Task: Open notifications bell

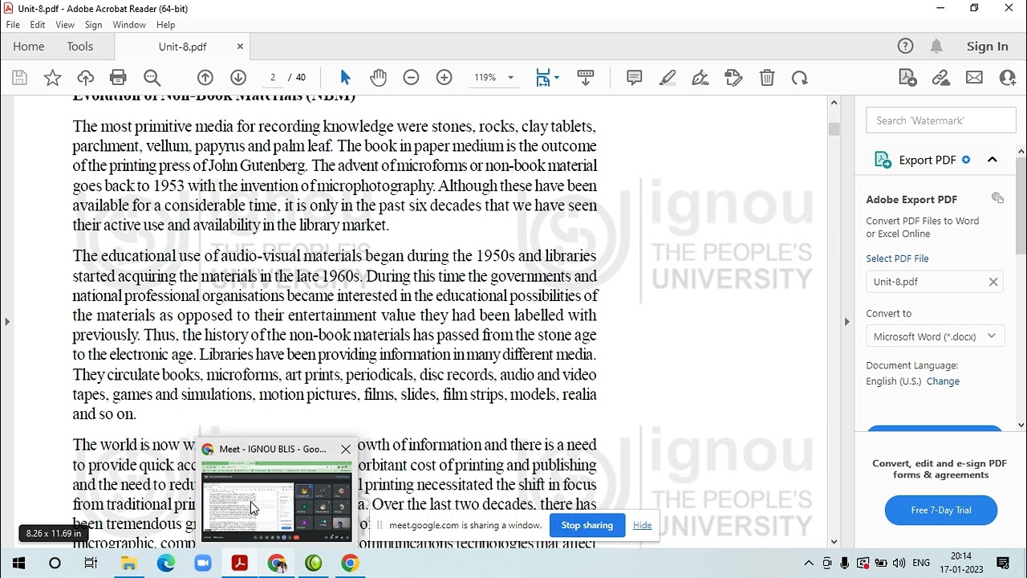Action: click(x=936, y=47)
